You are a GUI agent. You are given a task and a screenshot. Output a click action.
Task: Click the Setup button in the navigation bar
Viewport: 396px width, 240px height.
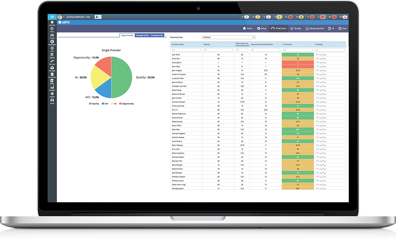click(x=262, y=28)
